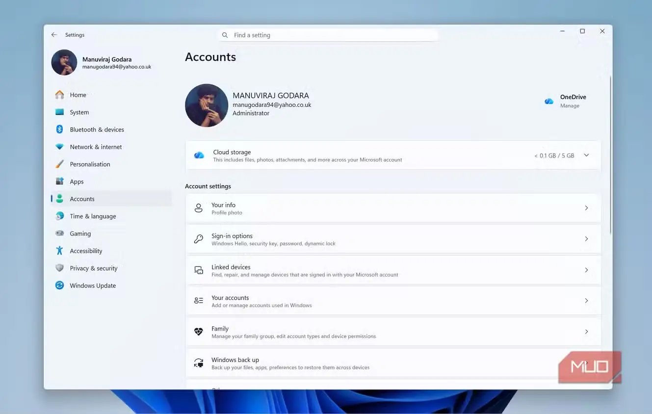Screen dimensions: 652x414
Task: Click the Personalisation paintbrush icon
Action: click(59, 164)
